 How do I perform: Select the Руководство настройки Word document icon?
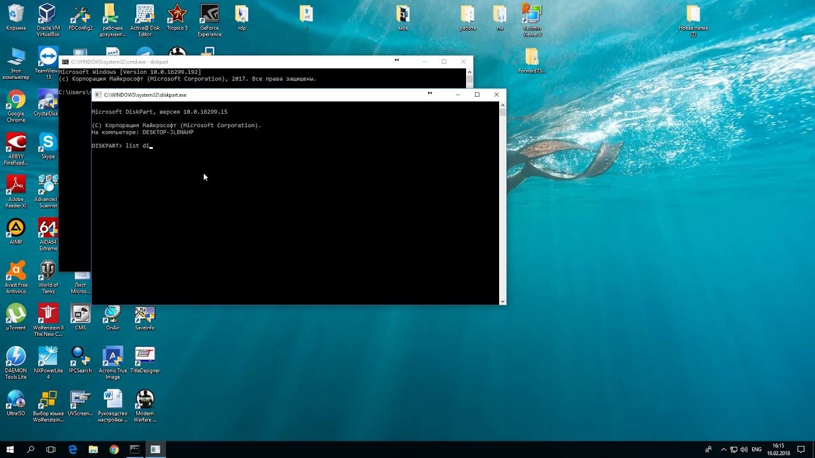click(x=113, y=406)
